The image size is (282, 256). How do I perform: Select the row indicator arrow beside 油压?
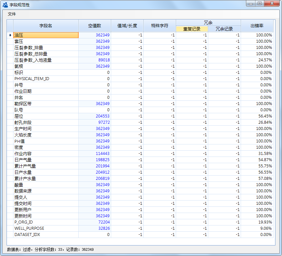pos(10,35)
